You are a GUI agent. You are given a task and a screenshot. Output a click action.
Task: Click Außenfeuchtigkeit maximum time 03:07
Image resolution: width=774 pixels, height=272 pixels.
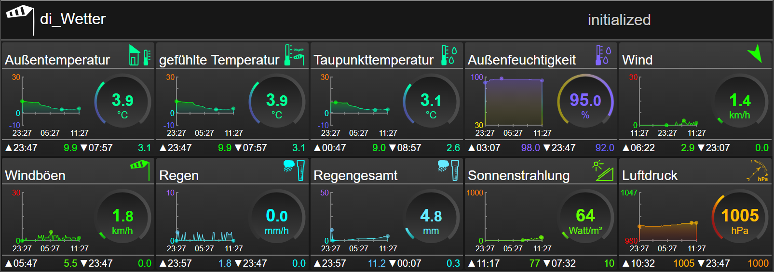point(488,148)
